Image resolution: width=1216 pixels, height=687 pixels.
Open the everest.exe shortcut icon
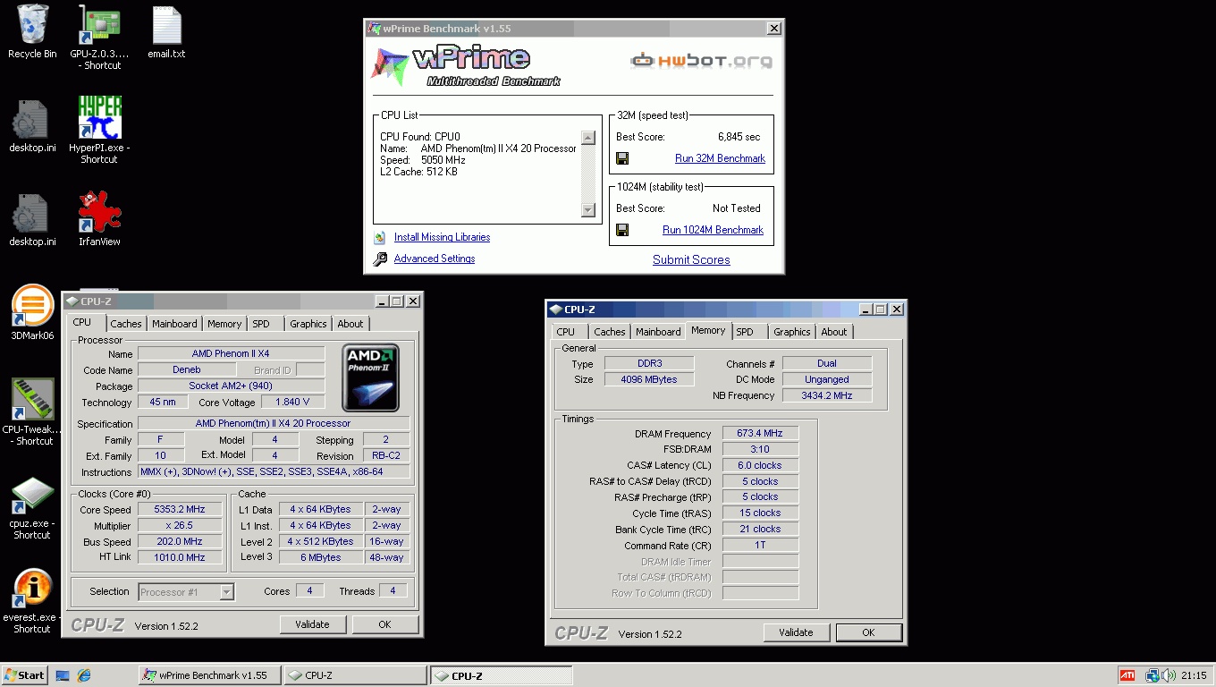pyautogui.click(x=32, y=588)
